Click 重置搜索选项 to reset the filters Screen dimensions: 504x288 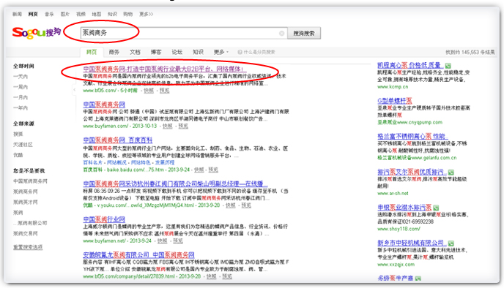(x=28, y=247)
